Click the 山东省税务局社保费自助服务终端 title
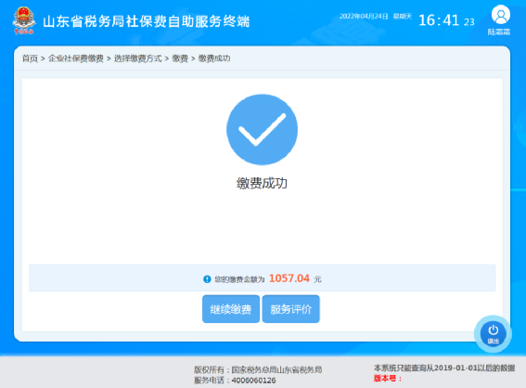The width and height of the screenshot is (526, 388). pos(147,21)
